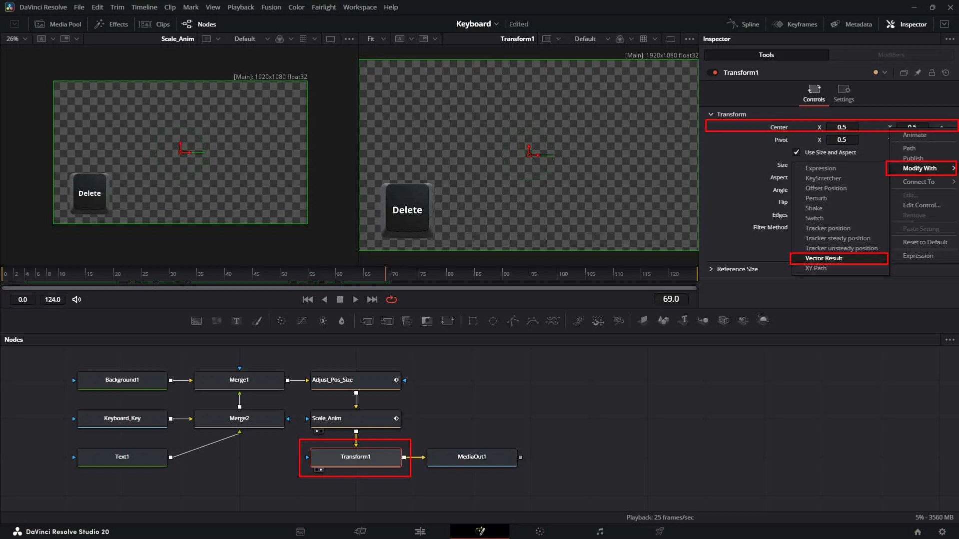Click the Inspector button in top toolbar
The width and height of the screenshot is (959, 539).
click(907, 24)
